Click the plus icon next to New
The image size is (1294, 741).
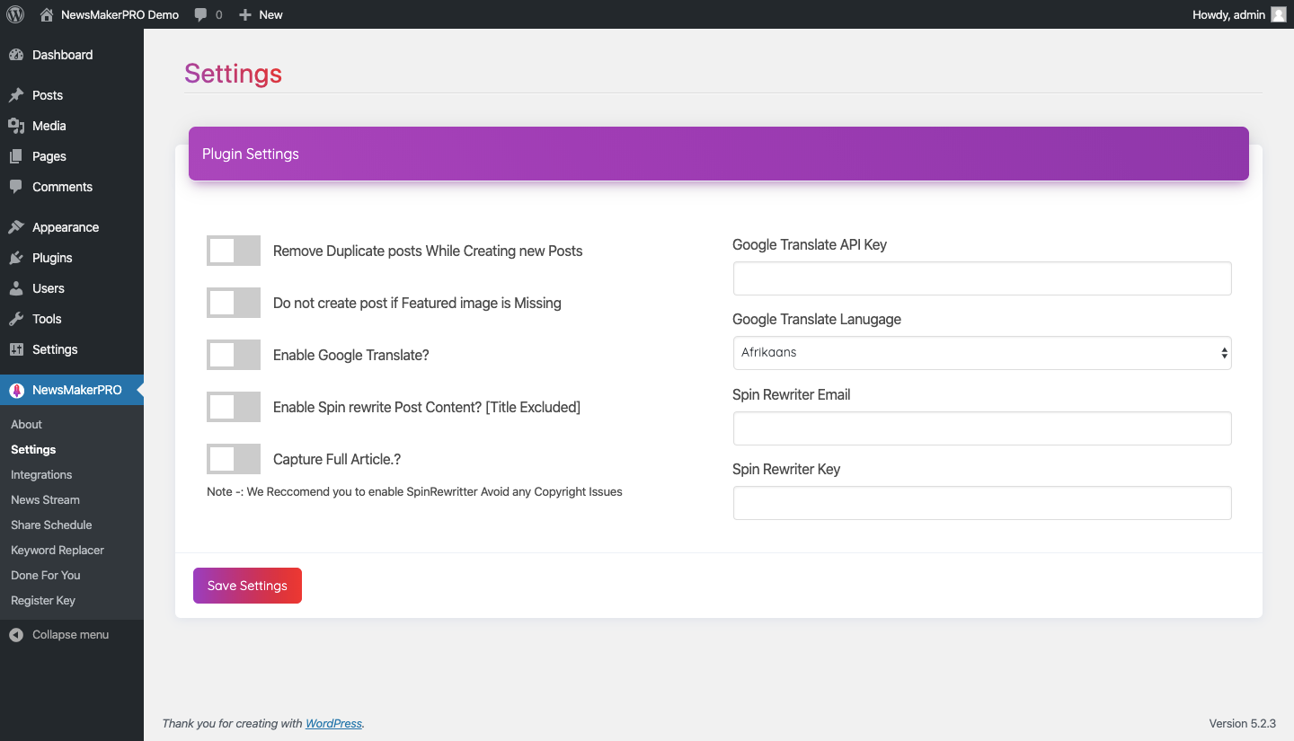click(245, 14)
